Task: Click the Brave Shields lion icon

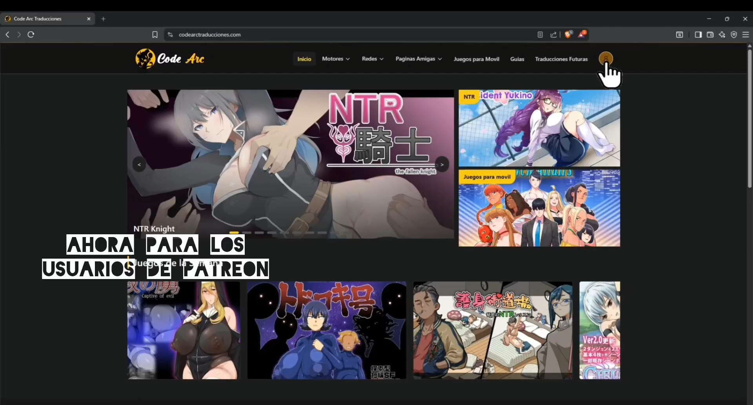Action: coord(568,35)
